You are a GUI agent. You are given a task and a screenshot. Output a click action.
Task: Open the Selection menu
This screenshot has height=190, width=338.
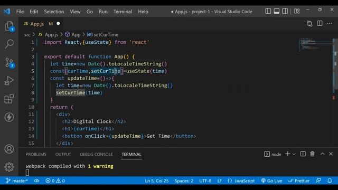point(54,12)
